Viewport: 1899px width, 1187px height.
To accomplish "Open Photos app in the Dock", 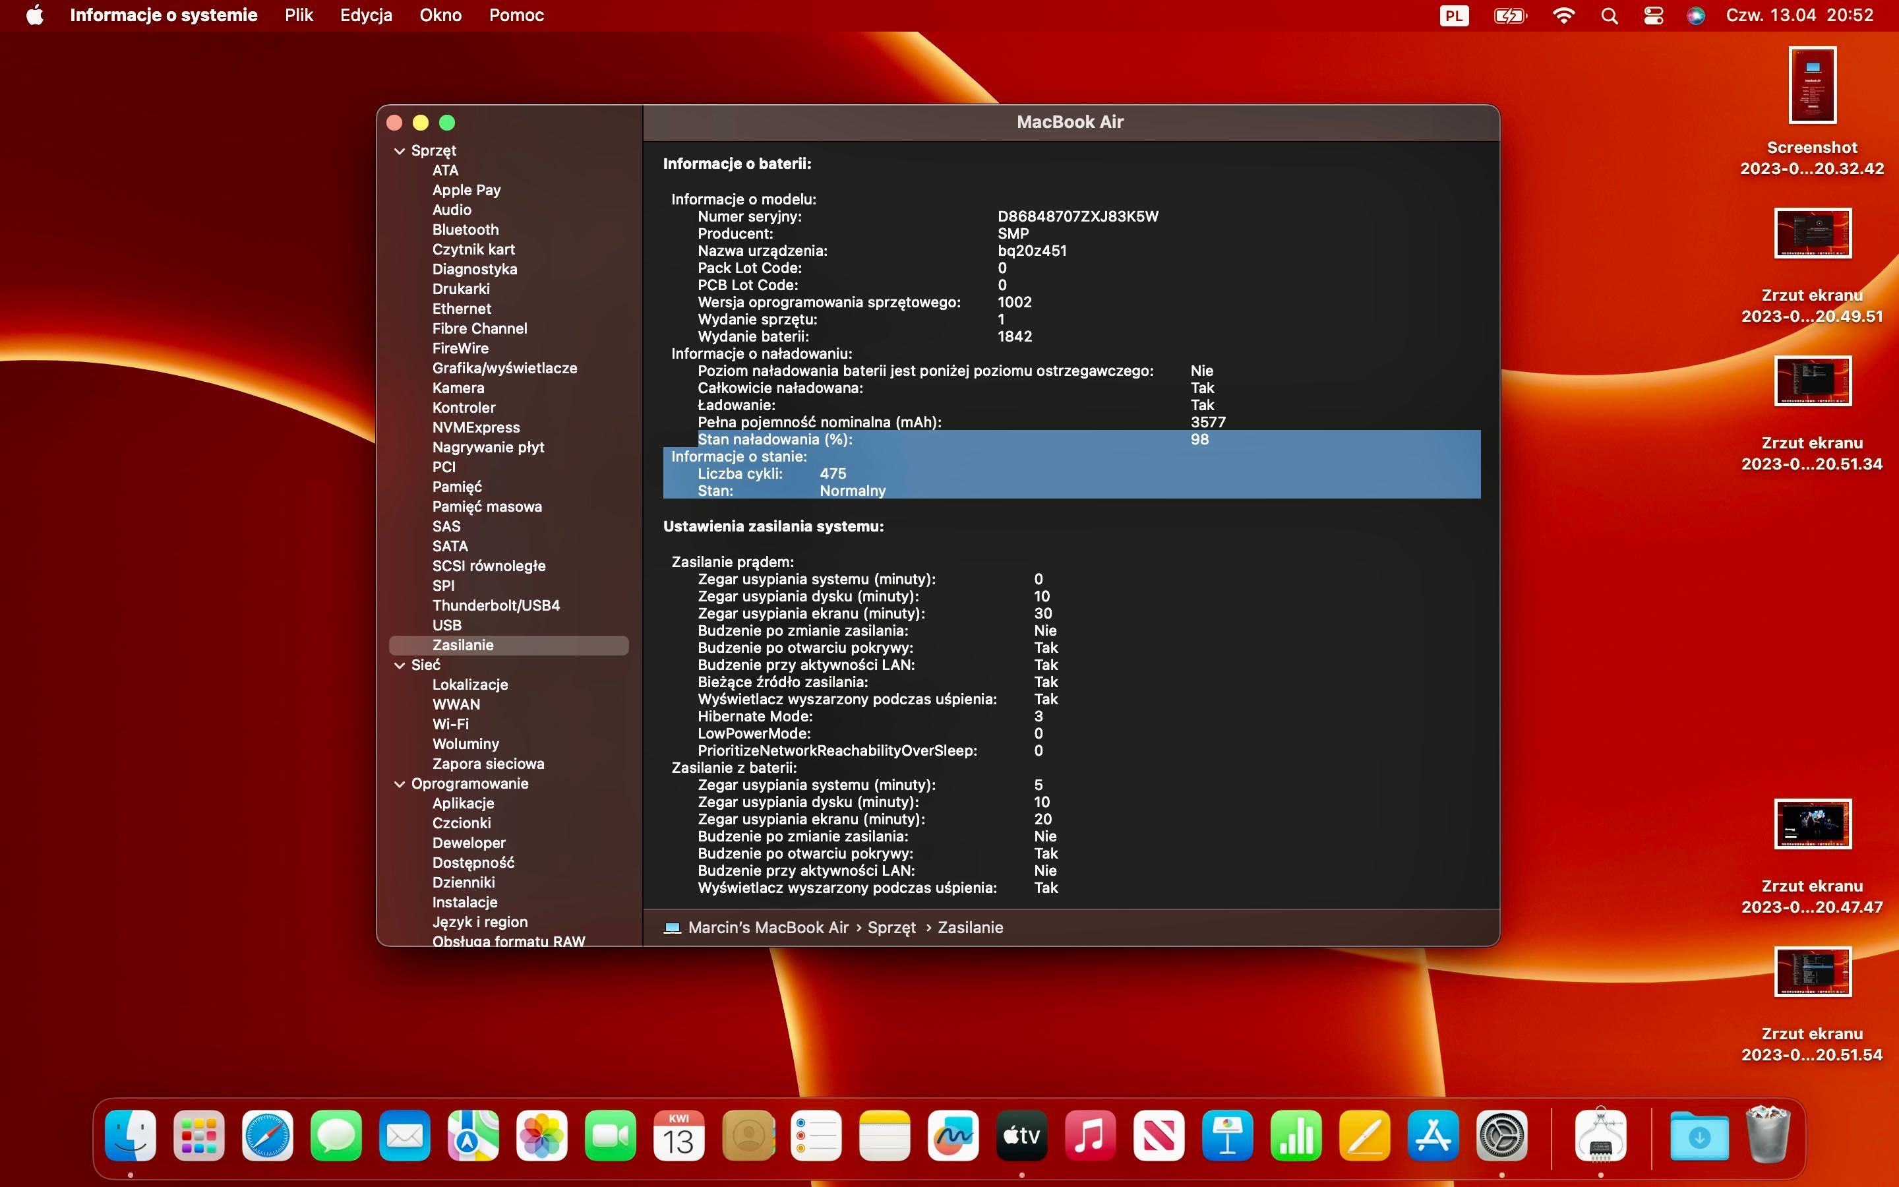I will click(x=541, y=1135).
